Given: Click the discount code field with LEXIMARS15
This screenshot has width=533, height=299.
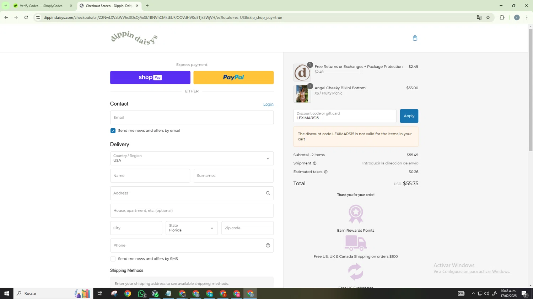Looking at the screenshot, I should (x=345, y=116).
